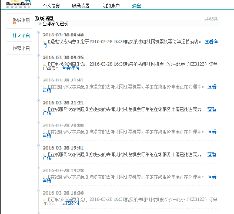The width and height of the screenshot is (234, 214).
Task: Open the 账号设置 tab in the top navigation
Action: click(81, 6)
